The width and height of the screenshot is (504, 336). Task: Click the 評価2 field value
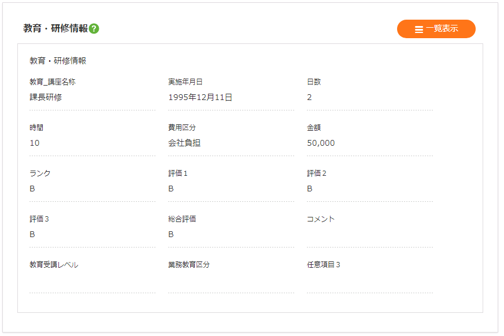pyautogui.click(x=310, y=189)
